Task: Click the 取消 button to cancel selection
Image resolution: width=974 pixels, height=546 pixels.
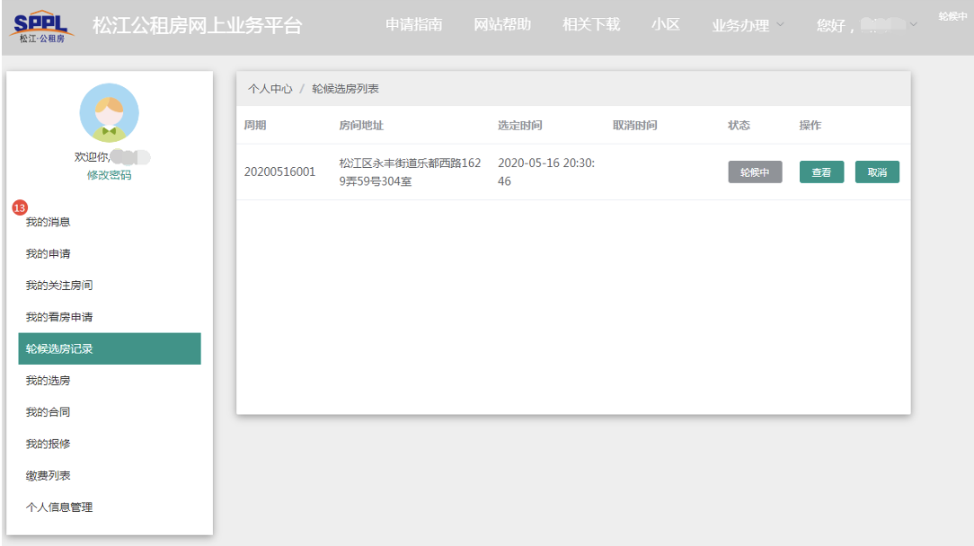Action: click(877, 172)
